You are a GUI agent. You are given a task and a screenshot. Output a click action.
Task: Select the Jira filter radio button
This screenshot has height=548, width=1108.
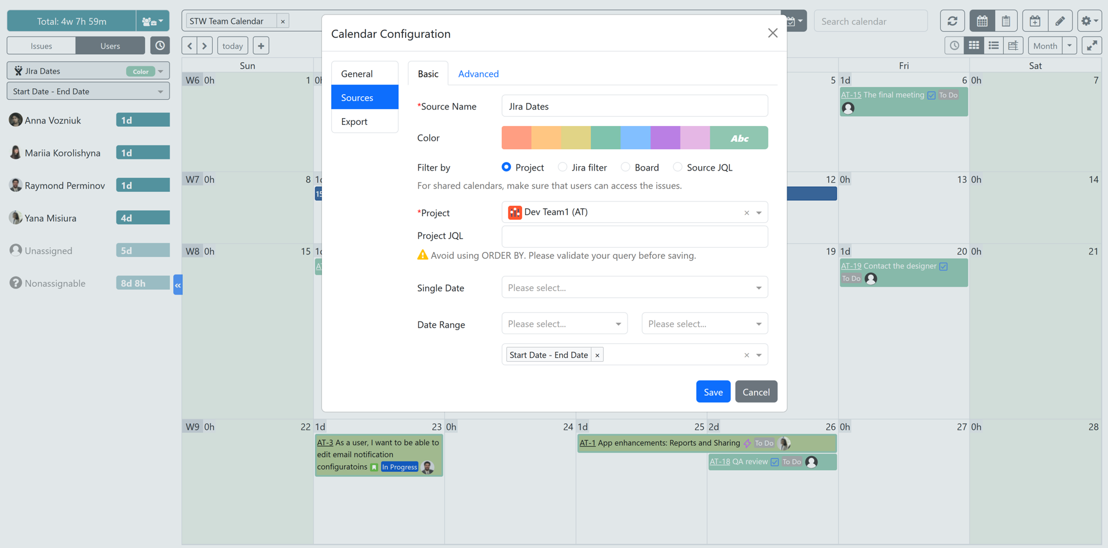click(x=562, y=167)
